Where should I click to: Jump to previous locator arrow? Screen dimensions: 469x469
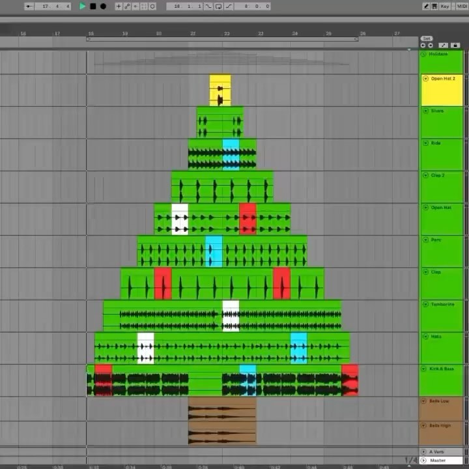click(x=423, y=46)
